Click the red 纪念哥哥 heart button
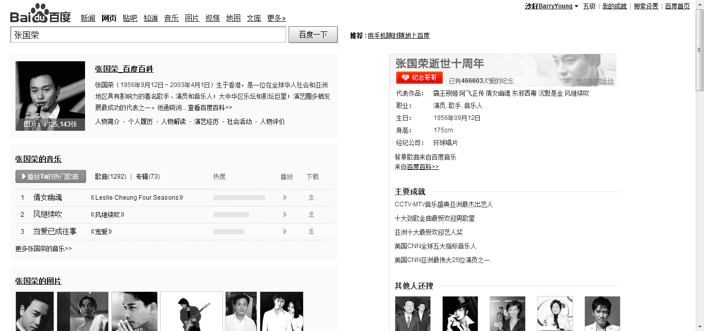The width and height of the screenshot is (704, 331). pos(419,78)
